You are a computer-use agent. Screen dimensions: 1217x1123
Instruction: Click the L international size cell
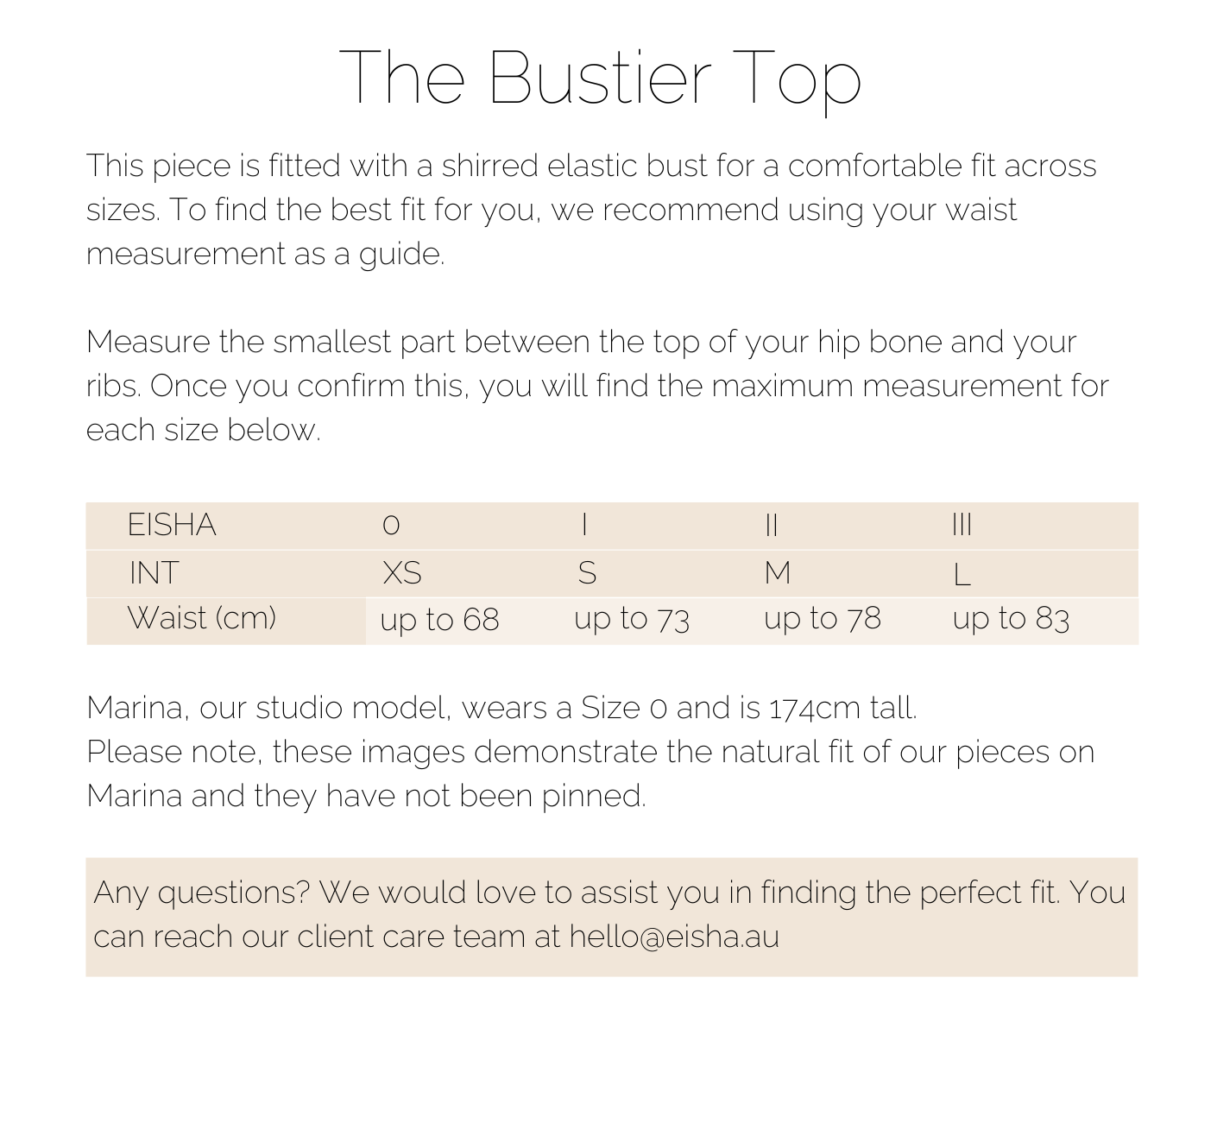point(962,575)
